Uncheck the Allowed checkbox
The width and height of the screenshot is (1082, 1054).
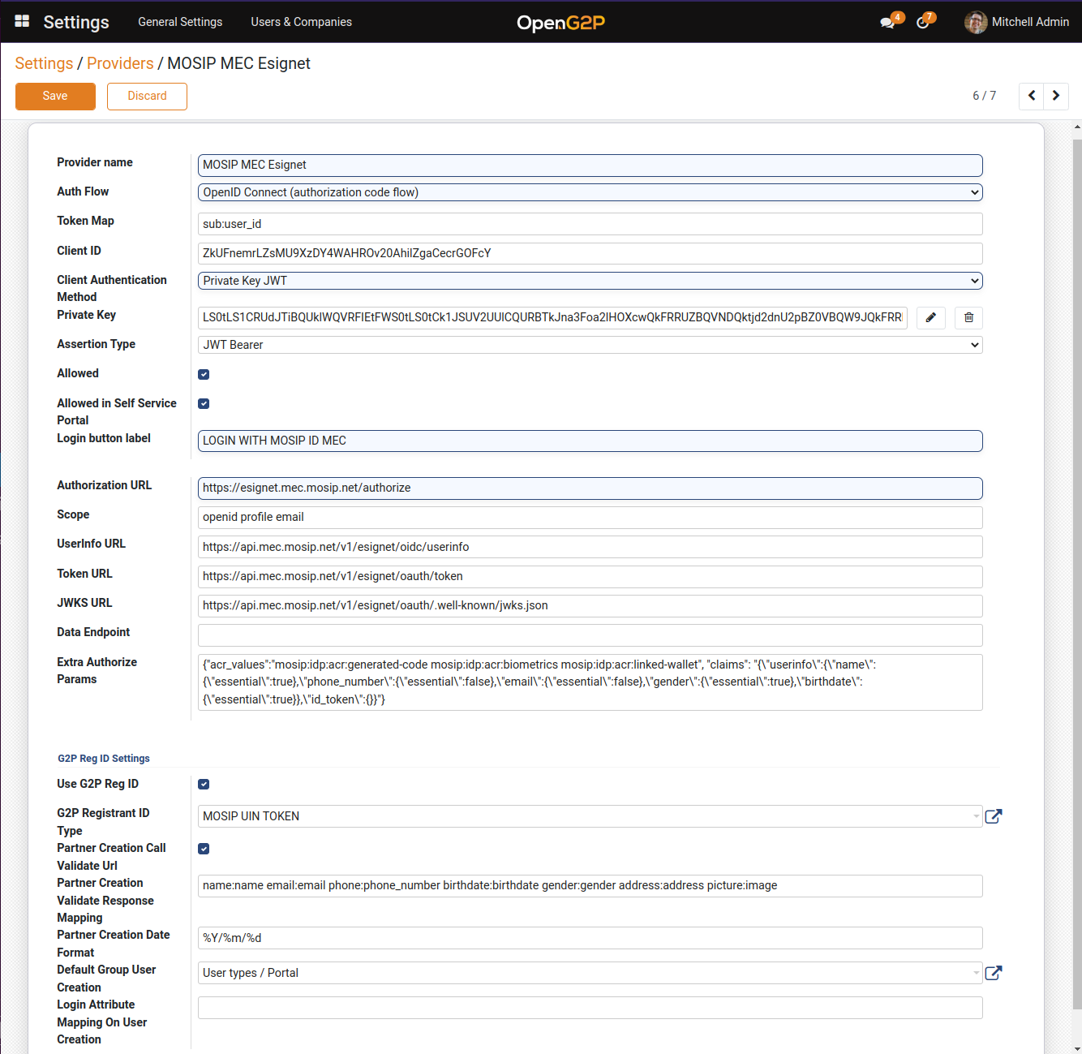tap(204, 374)
